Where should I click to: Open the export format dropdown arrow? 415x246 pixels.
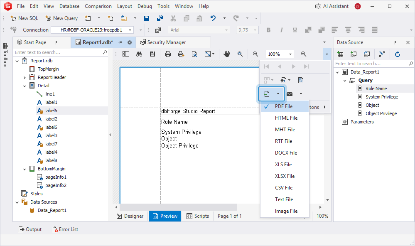(x=278, y=94)
